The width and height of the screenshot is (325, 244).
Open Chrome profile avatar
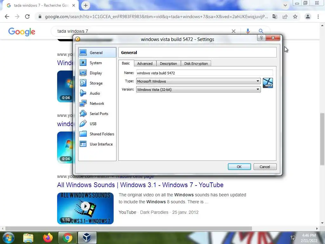[308, 17]
